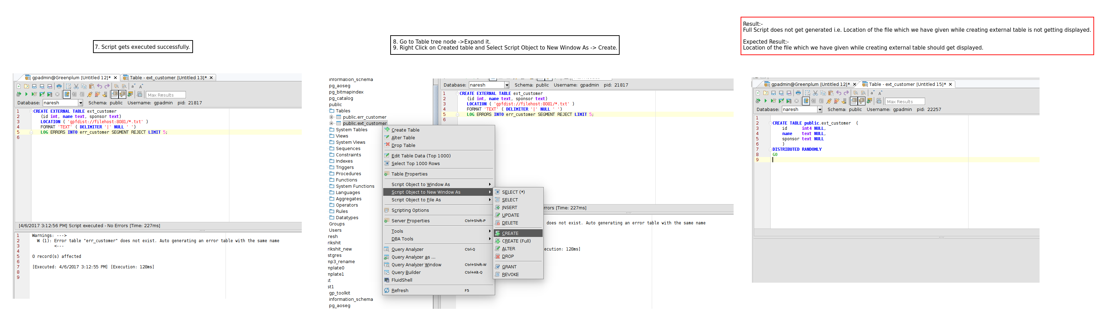Open Table Properties from context menu
Viewport: 1106px width, 335px height.
pyautogui.click(x=438, y=174)
